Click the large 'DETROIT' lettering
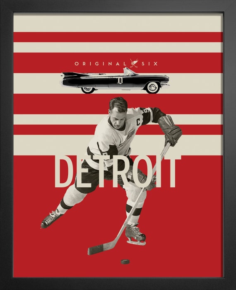Screen dimensions: 236x290 click(x=118, y=172)
